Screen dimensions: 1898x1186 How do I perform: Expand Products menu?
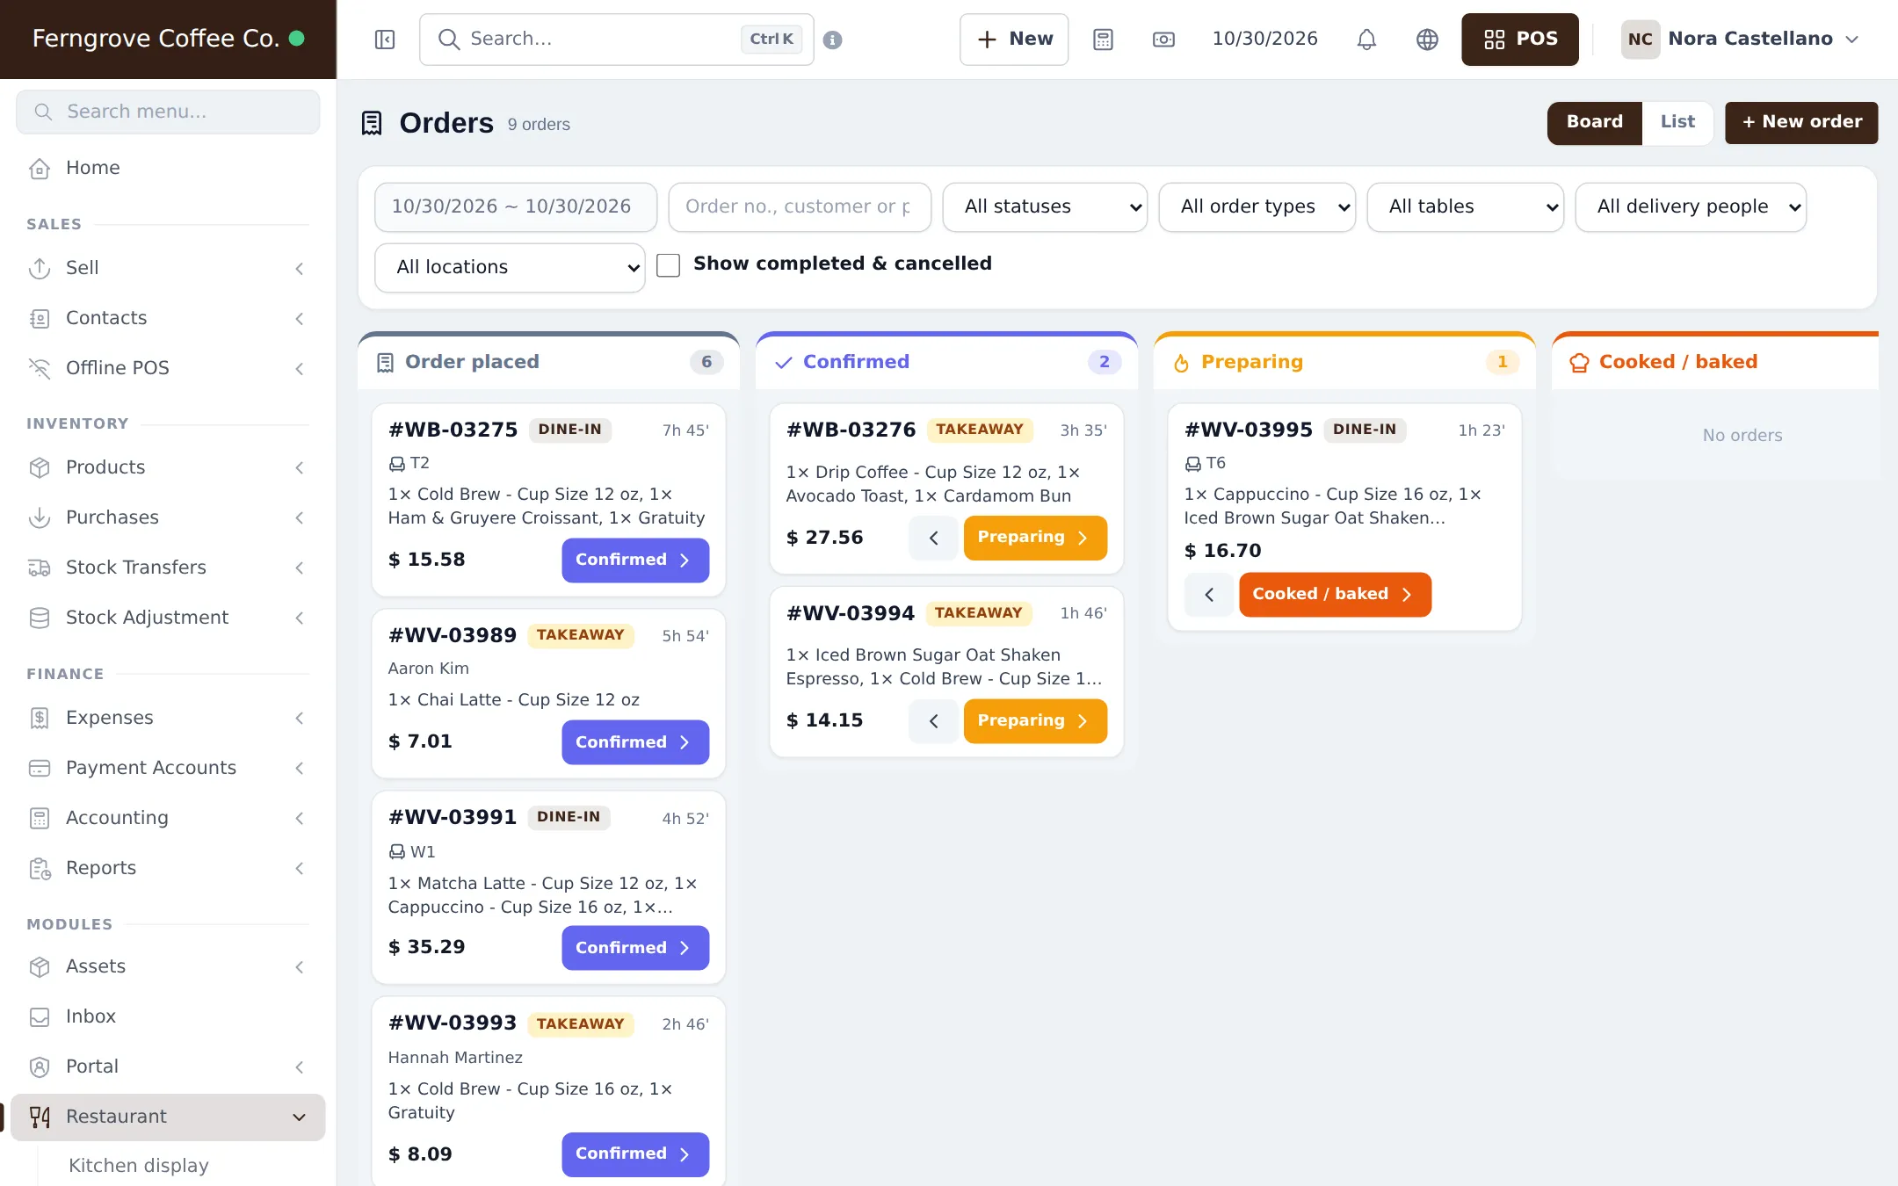point(168,467)
